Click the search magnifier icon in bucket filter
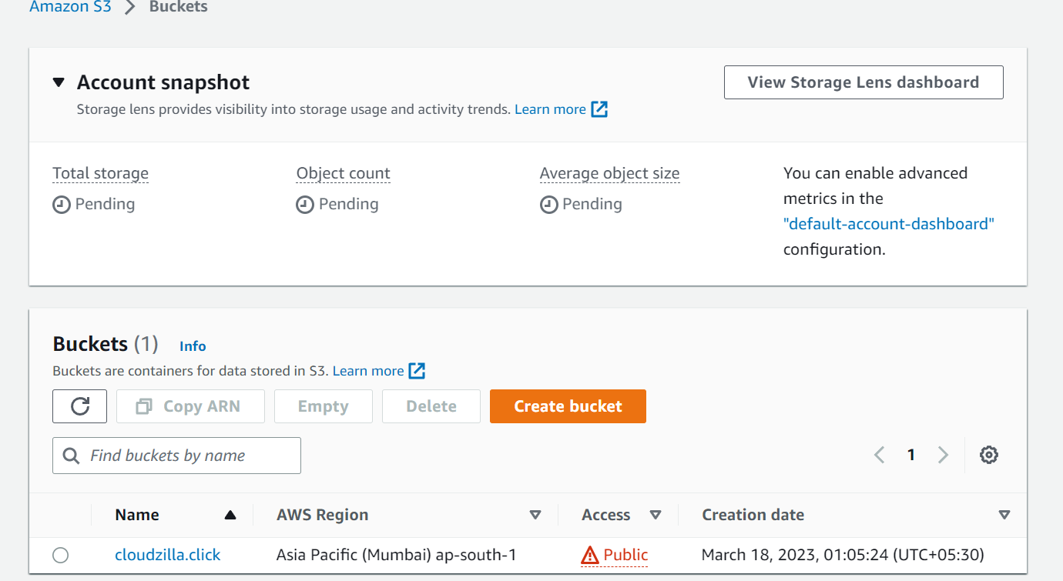Image resolution: width=1063 pixels, height=581 pixels. click(x=72, y=456)
